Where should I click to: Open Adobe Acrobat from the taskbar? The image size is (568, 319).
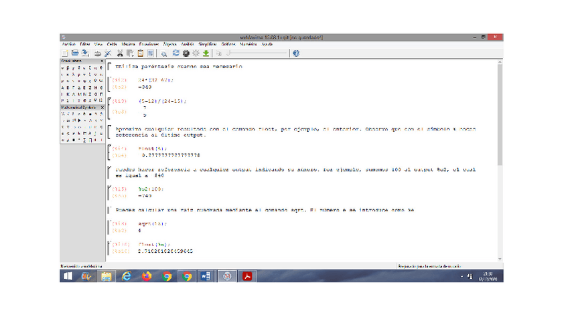coord(247,276)
